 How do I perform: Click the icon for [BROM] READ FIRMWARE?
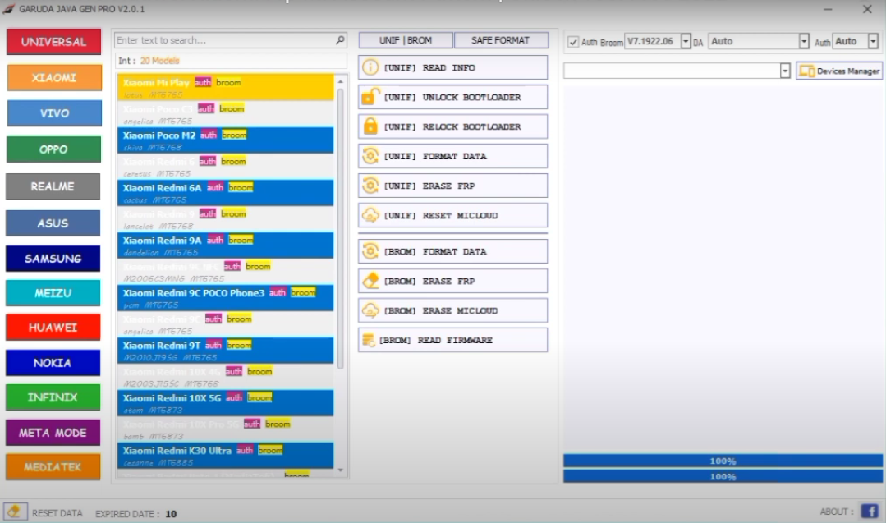[369, 340]
